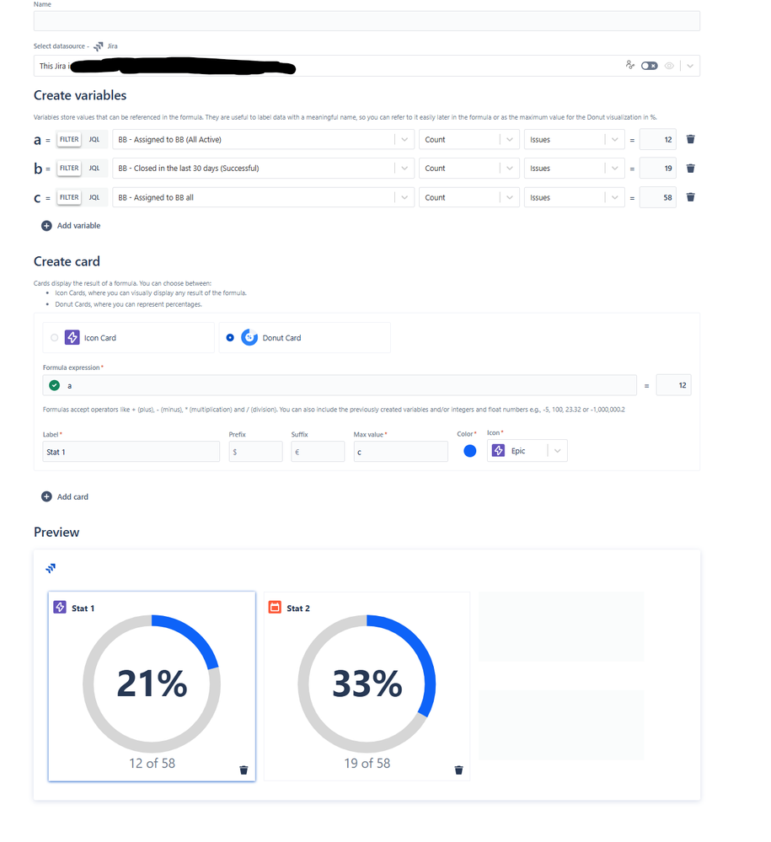
Task: Select the Icon Card radio option
Action: point(54,338)
